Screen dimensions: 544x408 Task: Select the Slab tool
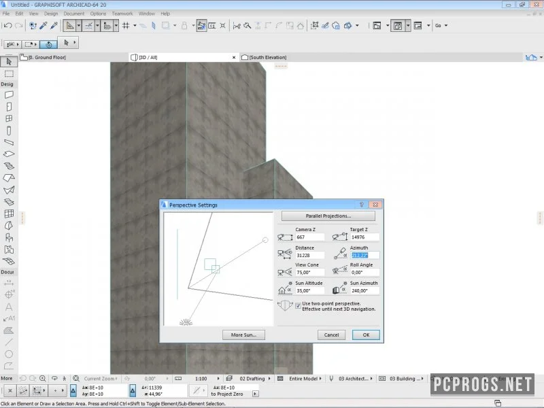[9, 154]
